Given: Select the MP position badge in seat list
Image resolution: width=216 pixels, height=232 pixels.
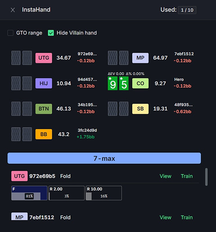Looking at the screenshot, I should coord(140,58).
